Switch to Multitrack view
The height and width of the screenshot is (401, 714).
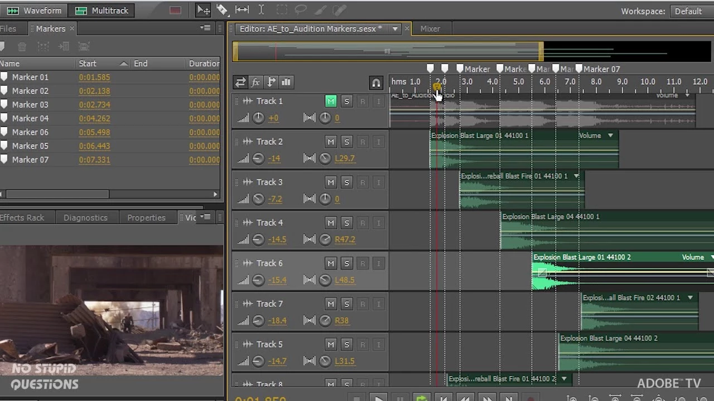coord(102,11)
